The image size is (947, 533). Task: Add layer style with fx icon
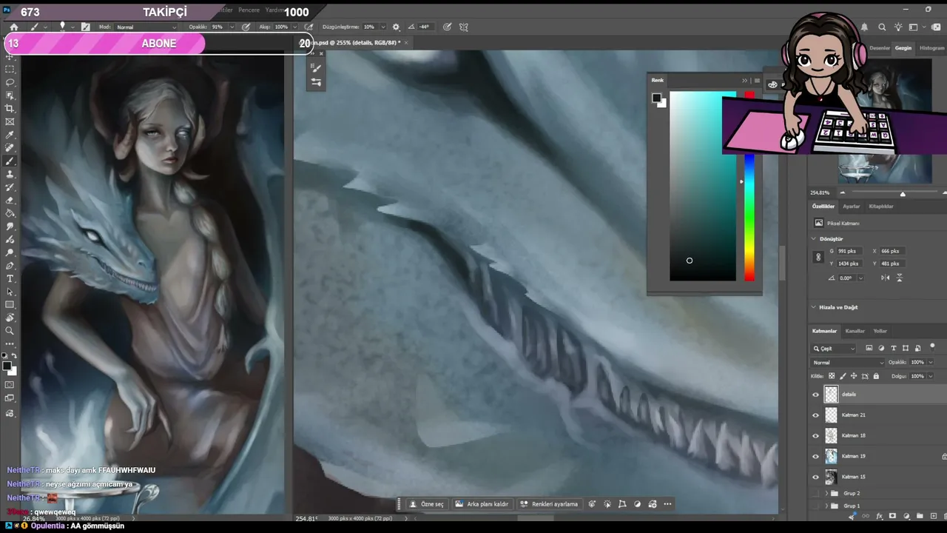pos(879,516)
